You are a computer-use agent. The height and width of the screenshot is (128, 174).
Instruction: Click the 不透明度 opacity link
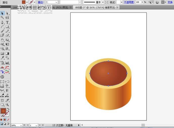click(x=129, y=2)
